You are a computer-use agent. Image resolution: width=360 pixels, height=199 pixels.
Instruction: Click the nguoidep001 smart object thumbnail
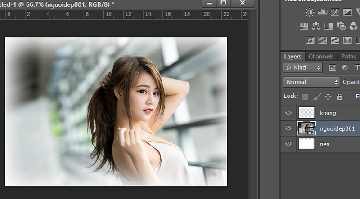[x=306, y=128]
